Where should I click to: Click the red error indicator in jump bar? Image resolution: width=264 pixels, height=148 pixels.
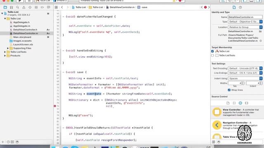click(205, 7)
